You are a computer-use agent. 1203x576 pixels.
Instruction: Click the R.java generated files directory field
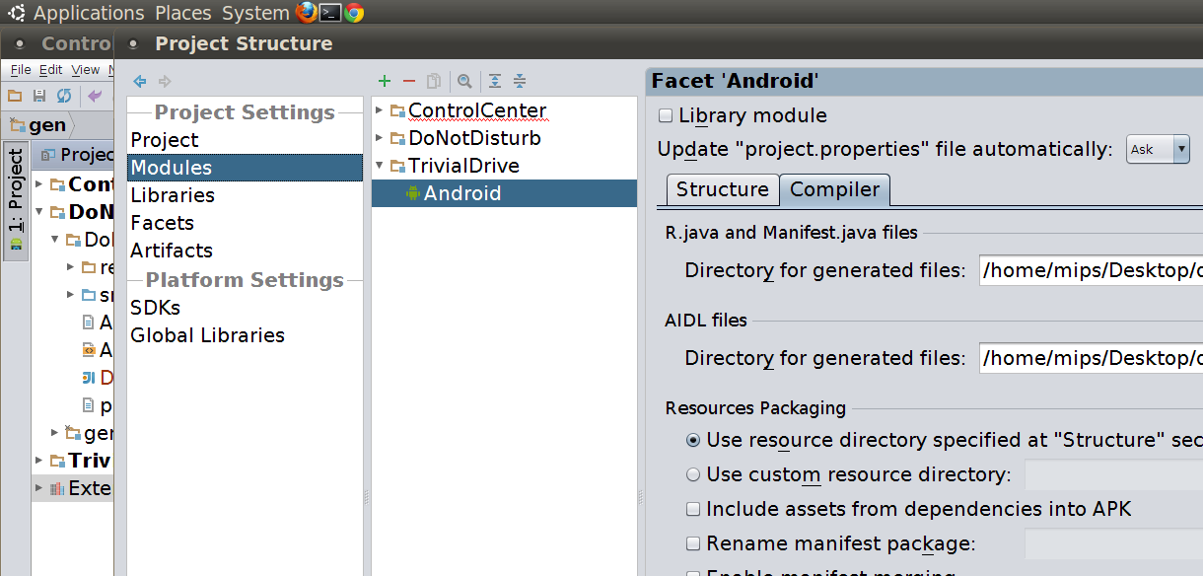pos(1091,270)
